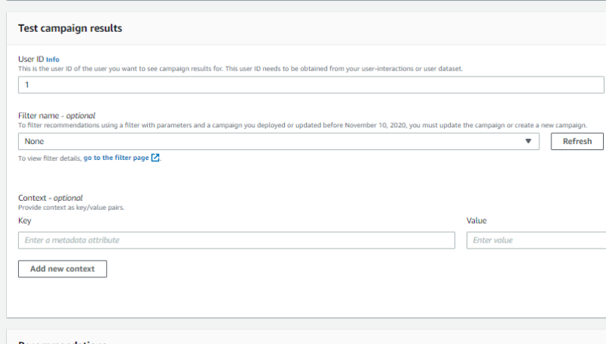This screenshot has height=344, width=606.
Task: Click the User ID input field
Action: 311,85
